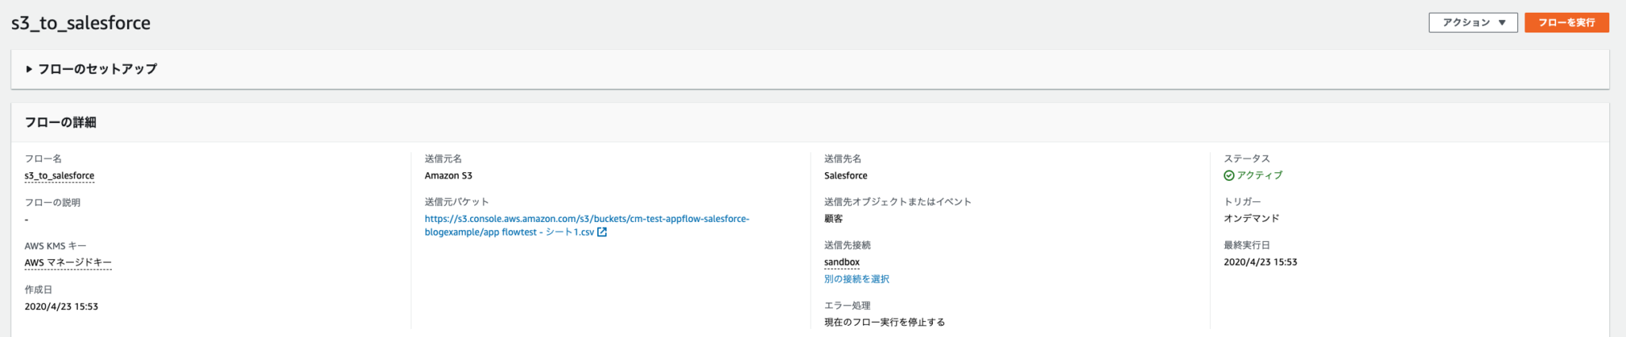Click the green アクティブ status check icon
This screenshot has width=1626, height=337.
[x=1229, y=176]
